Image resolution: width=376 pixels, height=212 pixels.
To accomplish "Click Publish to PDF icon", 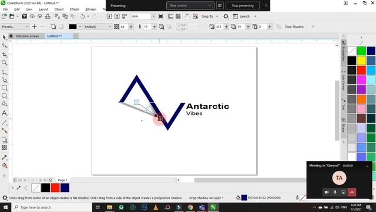I will click(125, 16).
